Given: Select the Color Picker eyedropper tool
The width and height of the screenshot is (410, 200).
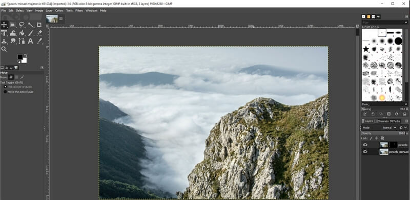Looking at the screenshot, I should [39, 41].
